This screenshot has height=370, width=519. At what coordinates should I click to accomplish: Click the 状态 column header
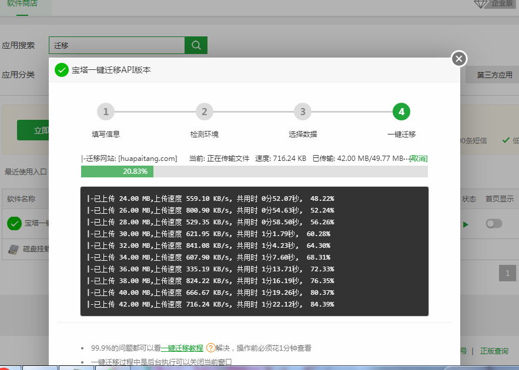[x=469, y=199]
